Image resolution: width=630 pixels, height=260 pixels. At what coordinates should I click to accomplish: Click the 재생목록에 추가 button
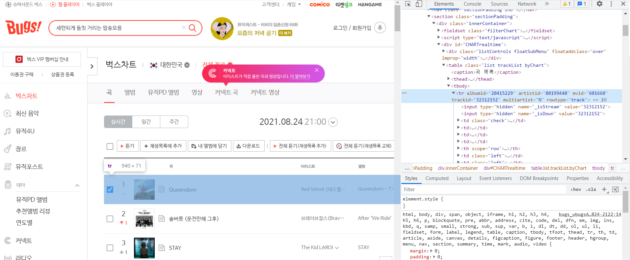click(x=163, y=146)
